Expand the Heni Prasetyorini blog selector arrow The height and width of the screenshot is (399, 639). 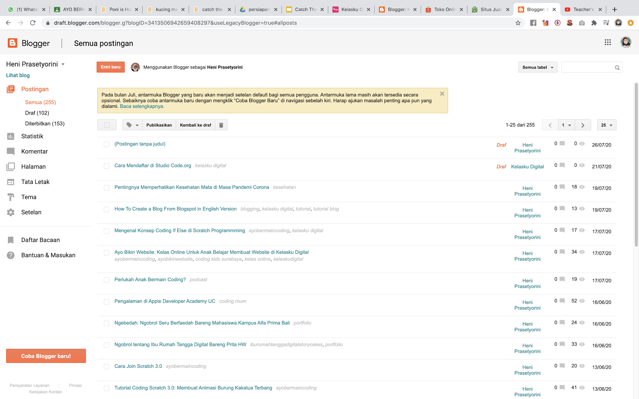[63, 64]
